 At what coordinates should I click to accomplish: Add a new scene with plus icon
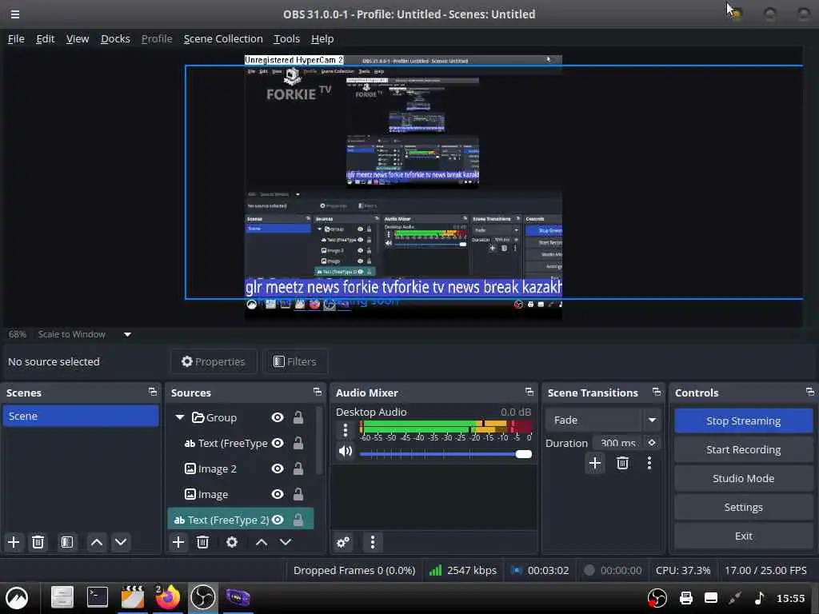click(x=14, y=542)
